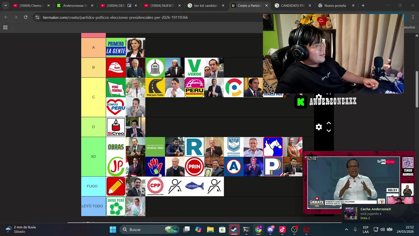The height and width of the screenshot is (236, 419).
Task: Open a new browser tab
Action: (363, 6)
